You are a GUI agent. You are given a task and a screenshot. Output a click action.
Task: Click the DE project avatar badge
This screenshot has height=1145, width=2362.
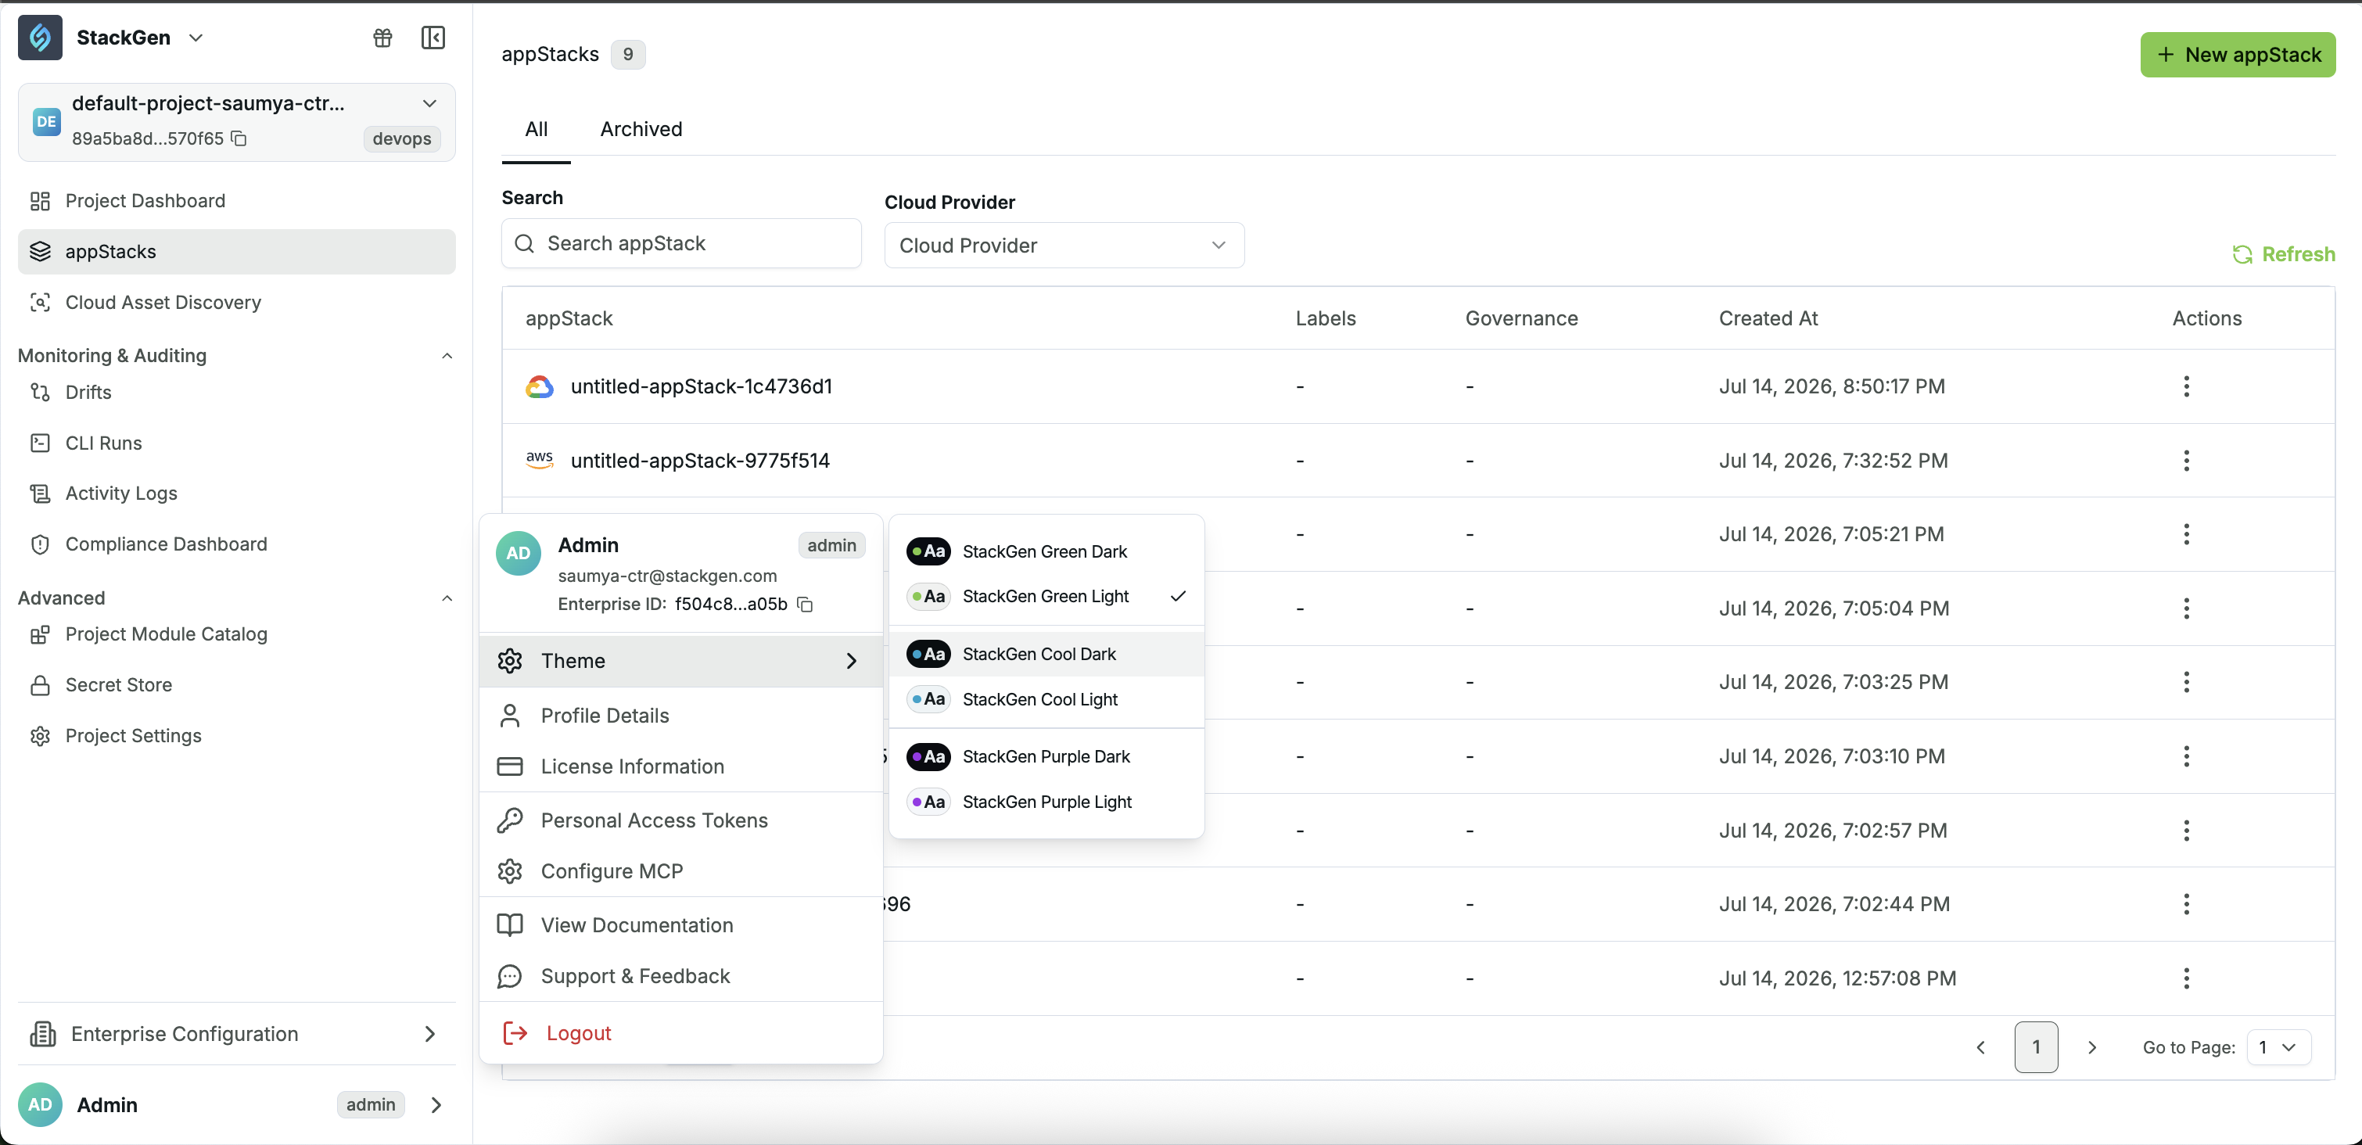click(x=46, y=121)
